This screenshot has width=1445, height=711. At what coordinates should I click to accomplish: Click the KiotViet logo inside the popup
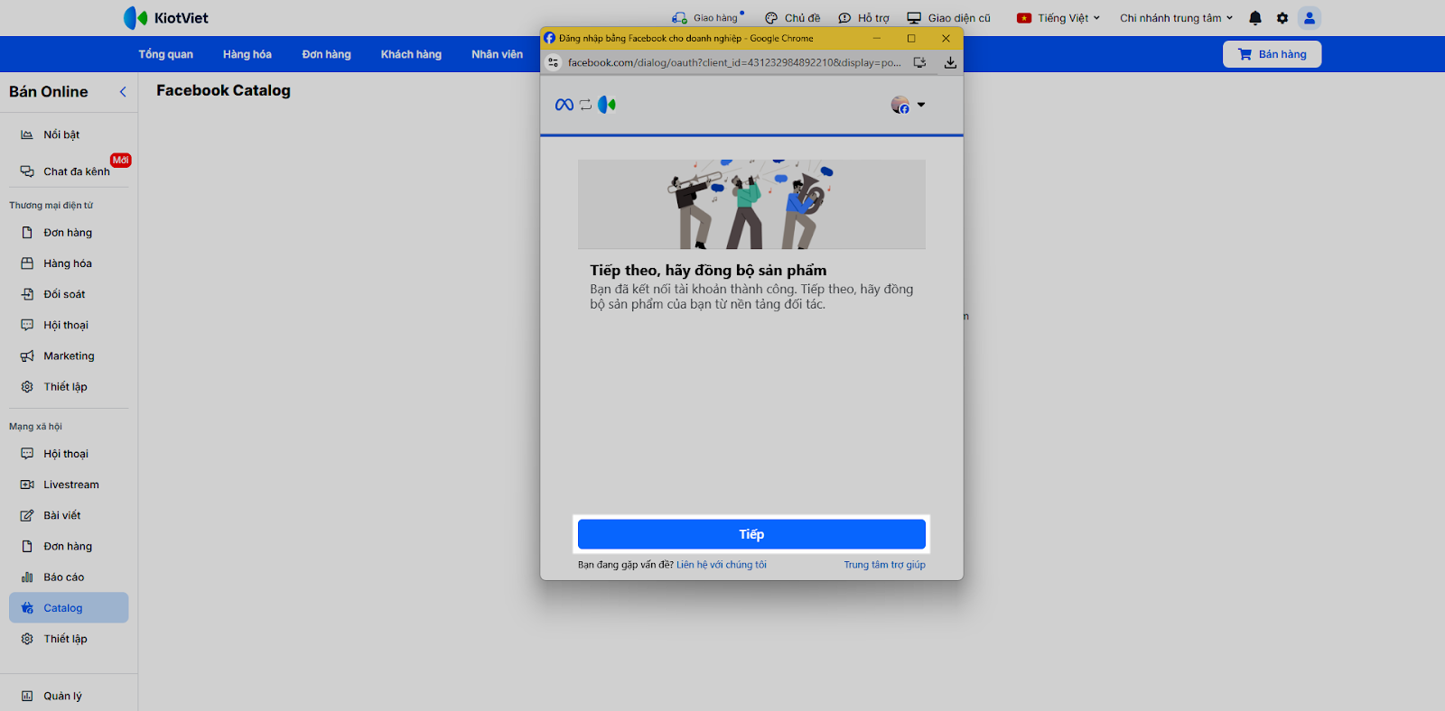point(607,105)
